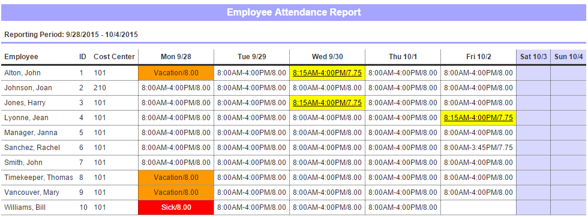This screenshot has height=217, width=588.
Task: Select the Cost Center column header
Action: [x=114, y=57]
